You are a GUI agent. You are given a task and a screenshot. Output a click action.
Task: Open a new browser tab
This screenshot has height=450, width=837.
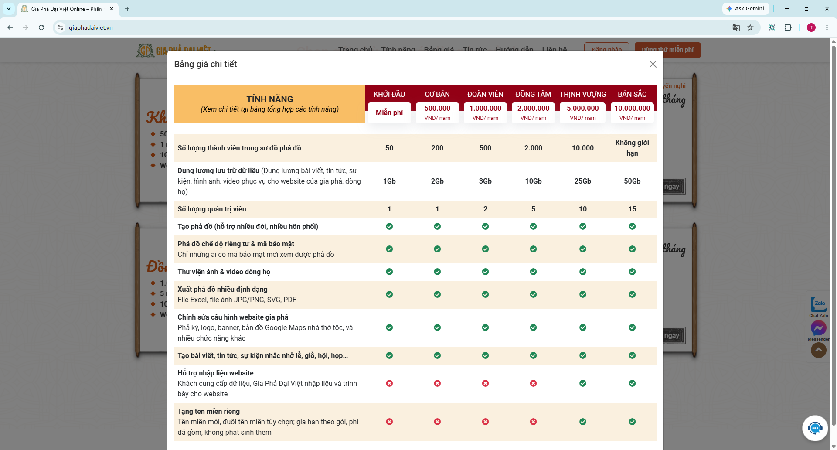pos(127,9)
